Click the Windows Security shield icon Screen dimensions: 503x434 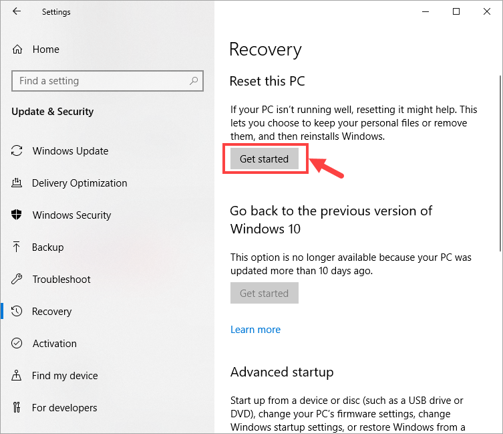click(16, 215)
